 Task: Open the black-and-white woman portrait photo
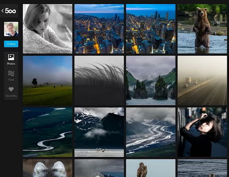point(48,29)
